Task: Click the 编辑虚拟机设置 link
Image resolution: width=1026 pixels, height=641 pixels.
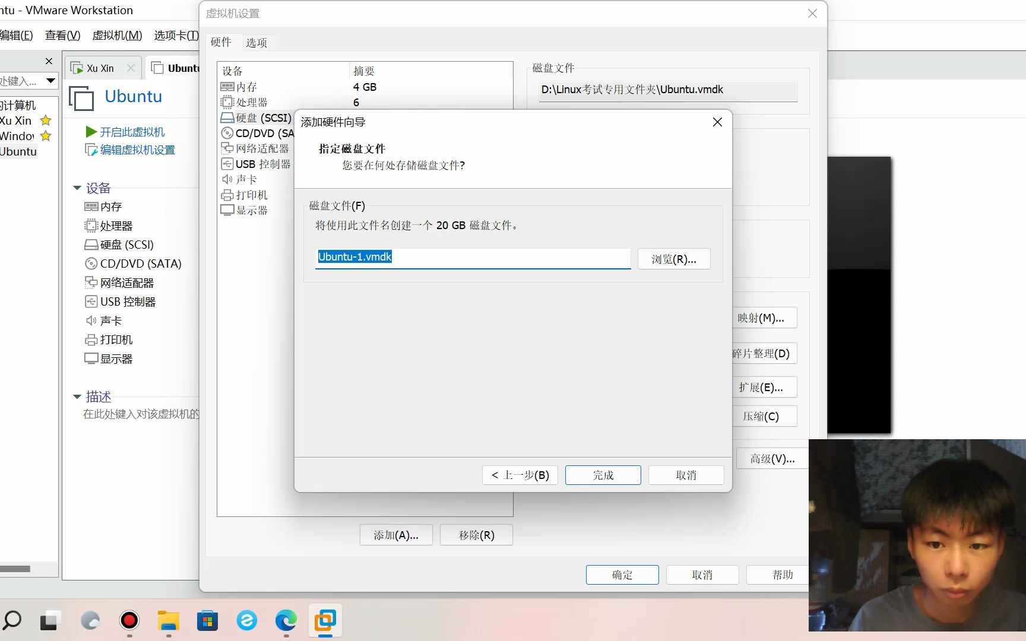Action: click(x=130, y=150)
